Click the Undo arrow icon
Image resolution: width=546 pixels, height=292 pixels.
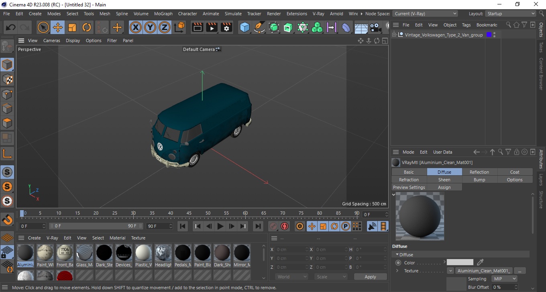click(x=11, y=28)
